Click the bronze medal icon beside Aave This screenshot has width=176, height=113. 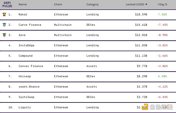tap(4, 35)
